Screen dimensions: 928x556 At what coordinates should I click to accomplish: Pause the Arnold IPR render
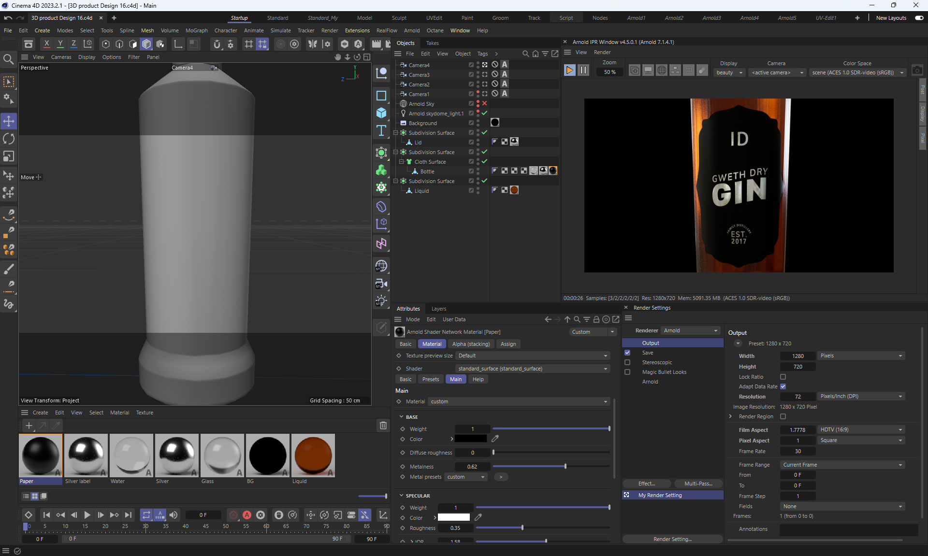[x=583, y=71]
